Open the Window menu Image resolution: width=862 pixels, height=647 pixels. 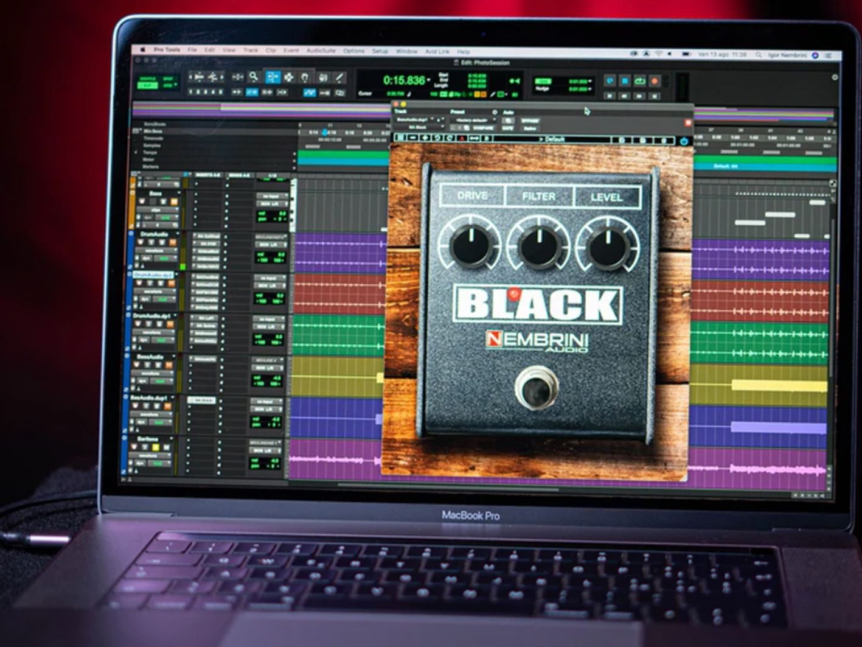(x=407, y=52)
